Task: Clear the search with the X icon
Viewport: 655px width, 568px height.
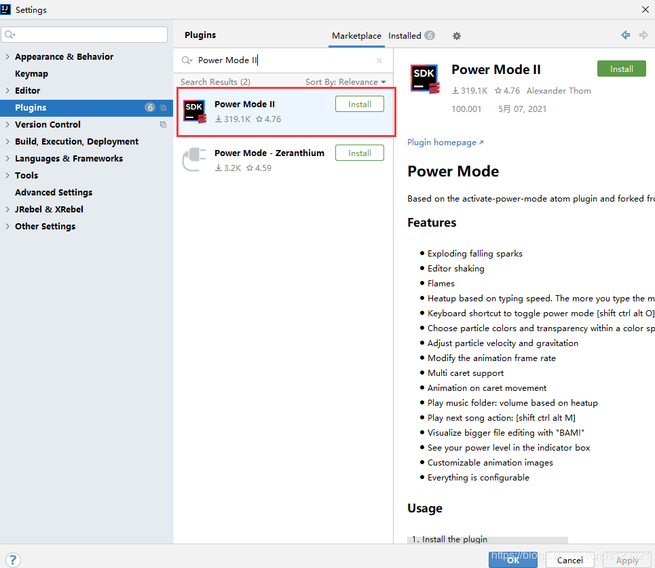Action: (x=379, y=60)
